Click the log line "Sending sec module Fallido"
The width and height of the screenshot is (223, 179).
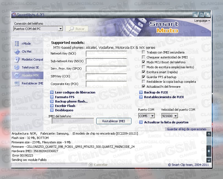pos(29,160)
